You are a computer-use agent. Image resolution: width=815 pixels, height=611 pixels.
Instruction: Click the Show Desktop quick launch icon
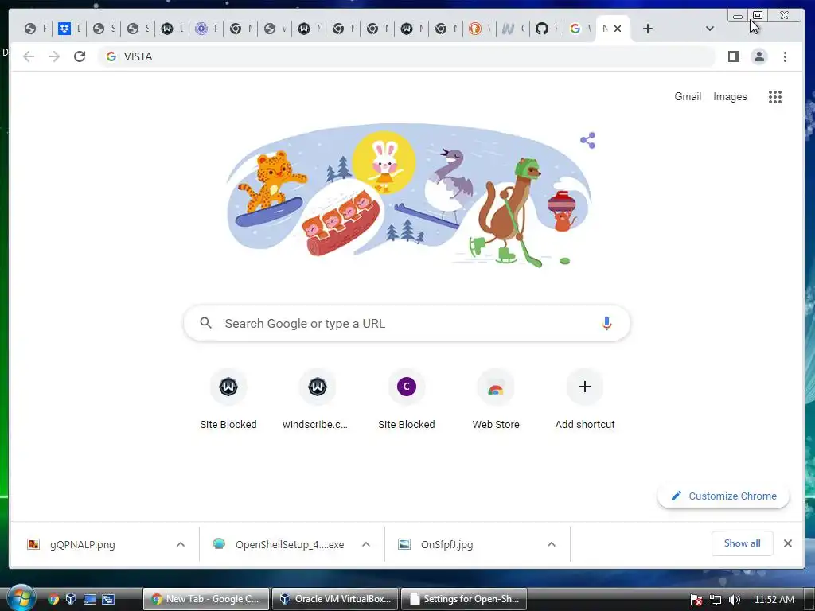coord(90,599)
